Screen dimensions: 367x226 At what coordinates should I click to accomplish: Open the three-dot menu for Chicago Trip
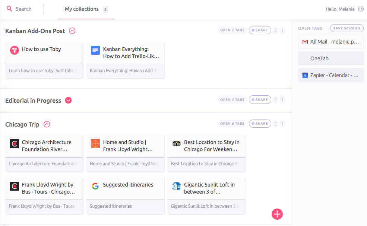(282, 124)
